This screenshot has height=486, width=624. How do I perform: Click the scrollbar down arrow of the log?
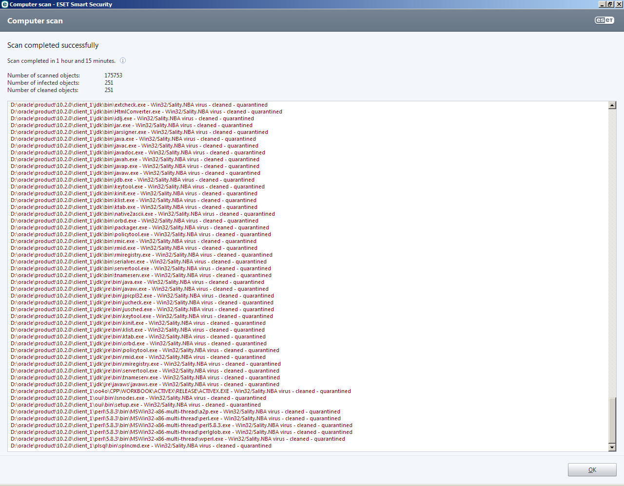(x=612, y=448)
